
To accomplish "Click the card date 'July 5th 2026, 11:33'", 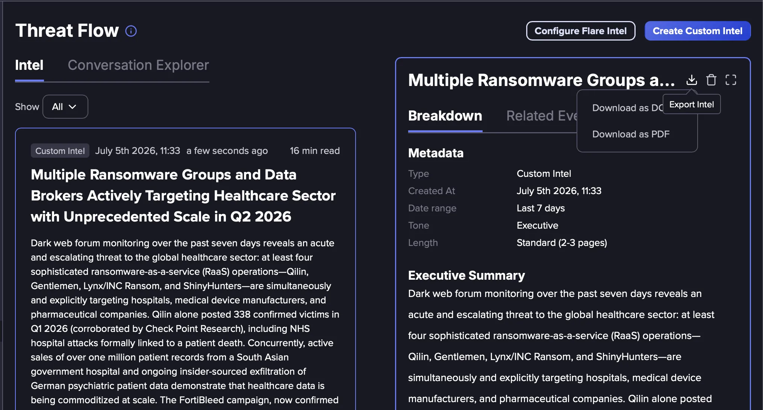I will [x=138, y=151].
